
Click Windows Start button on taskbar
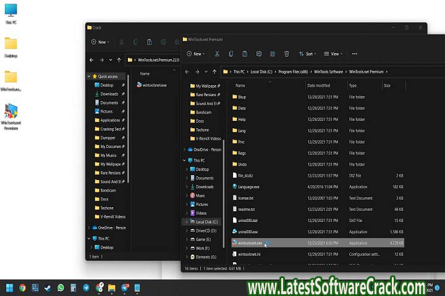[9, 288]
